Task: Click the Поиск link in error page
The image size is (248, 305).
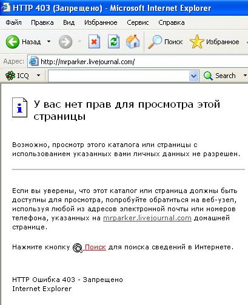Action: 95,247
